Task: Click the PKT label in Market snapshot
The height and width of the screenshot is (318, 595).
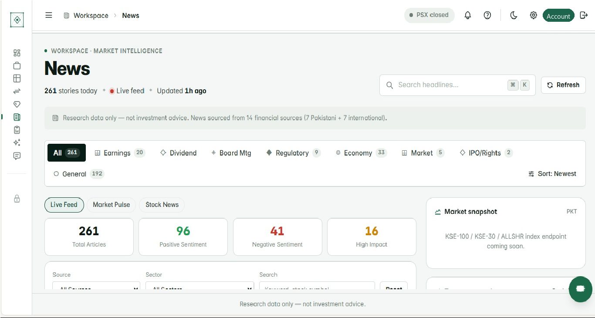Action: click(571, 212)
